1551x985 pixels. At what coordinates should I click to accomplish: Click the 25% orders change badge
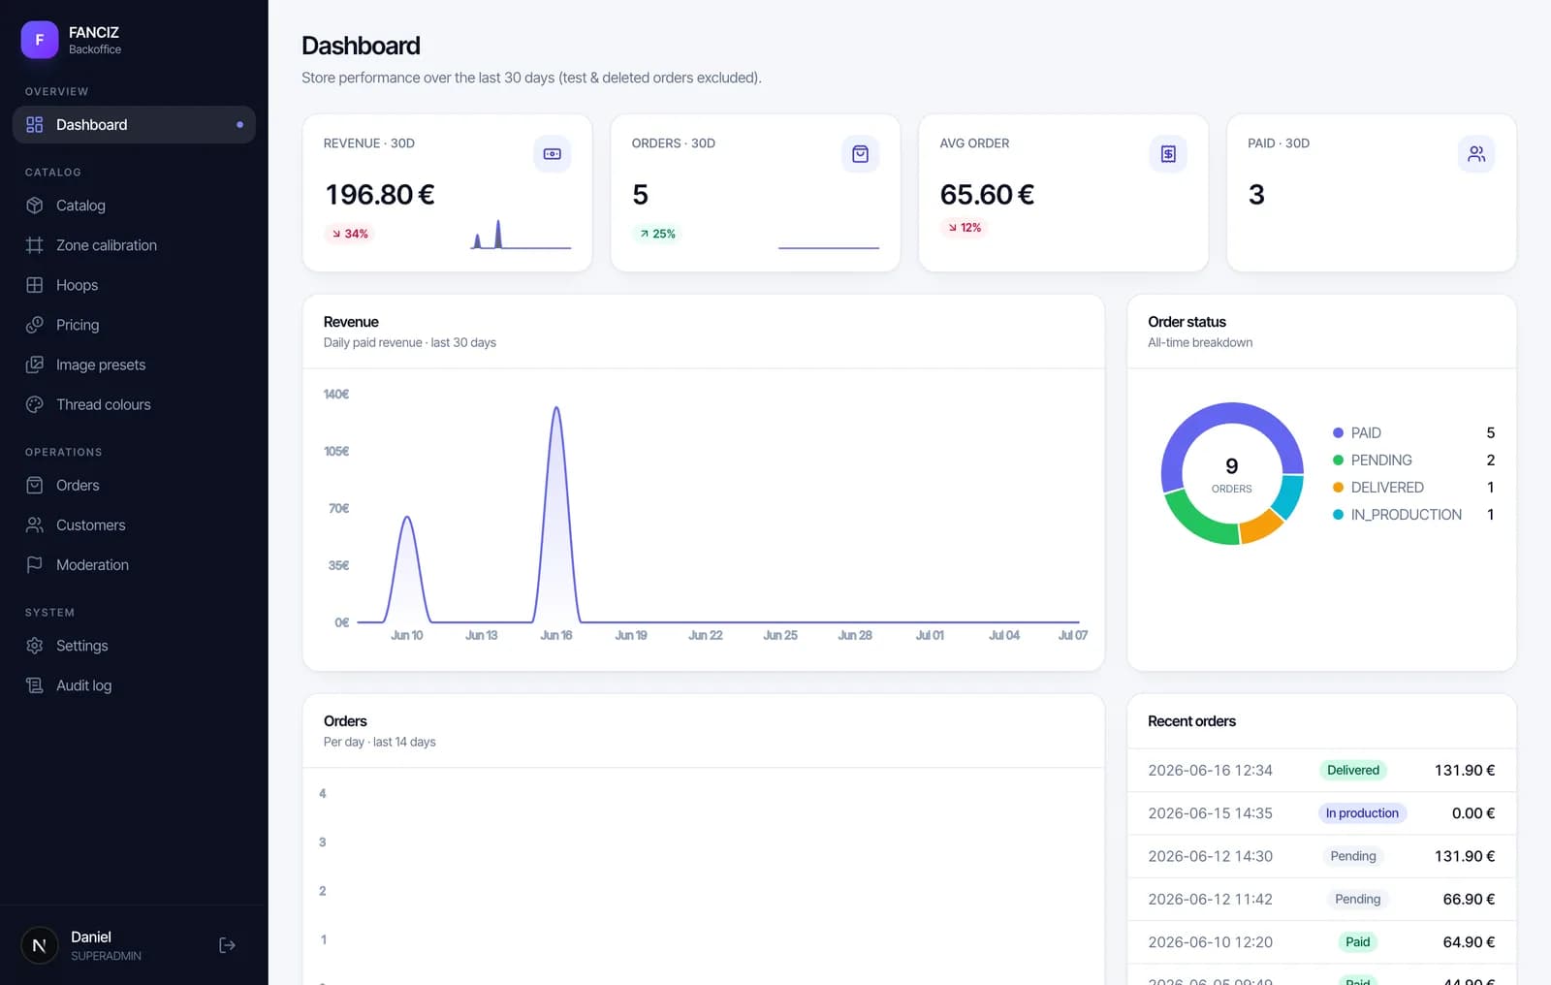(657, 234)
